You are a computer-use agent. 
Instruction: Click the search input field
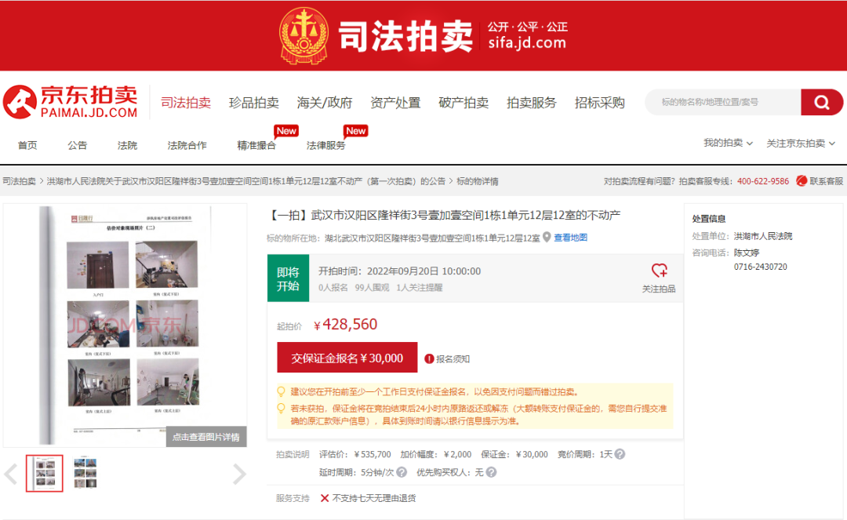724,102
